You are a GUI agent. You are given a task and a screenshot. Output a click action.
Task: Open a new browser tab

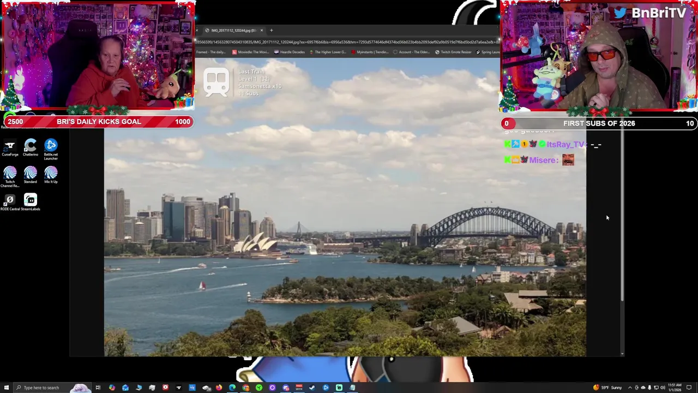[x=272, y=31]
